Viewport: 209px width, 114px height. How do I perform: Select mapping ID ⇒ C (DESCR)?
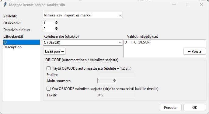(x=137, y=42)
